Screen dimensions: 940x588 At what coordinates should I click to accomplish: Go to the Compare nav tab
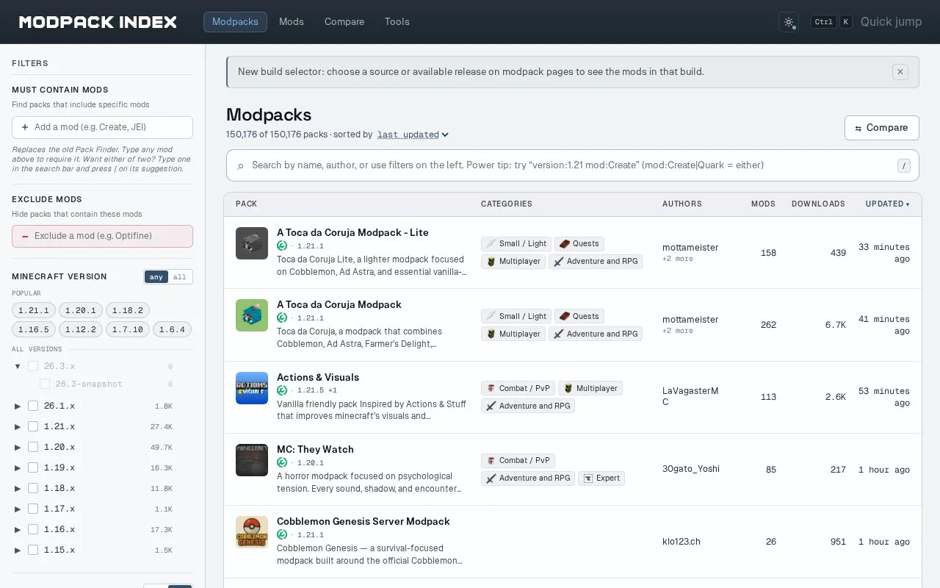(x=344, y=22)
